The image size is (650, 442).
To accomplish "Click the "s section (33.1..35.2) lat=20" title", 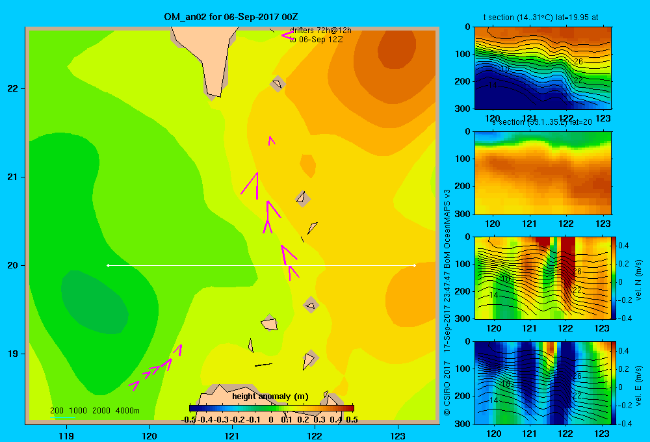I will (541, 122).
